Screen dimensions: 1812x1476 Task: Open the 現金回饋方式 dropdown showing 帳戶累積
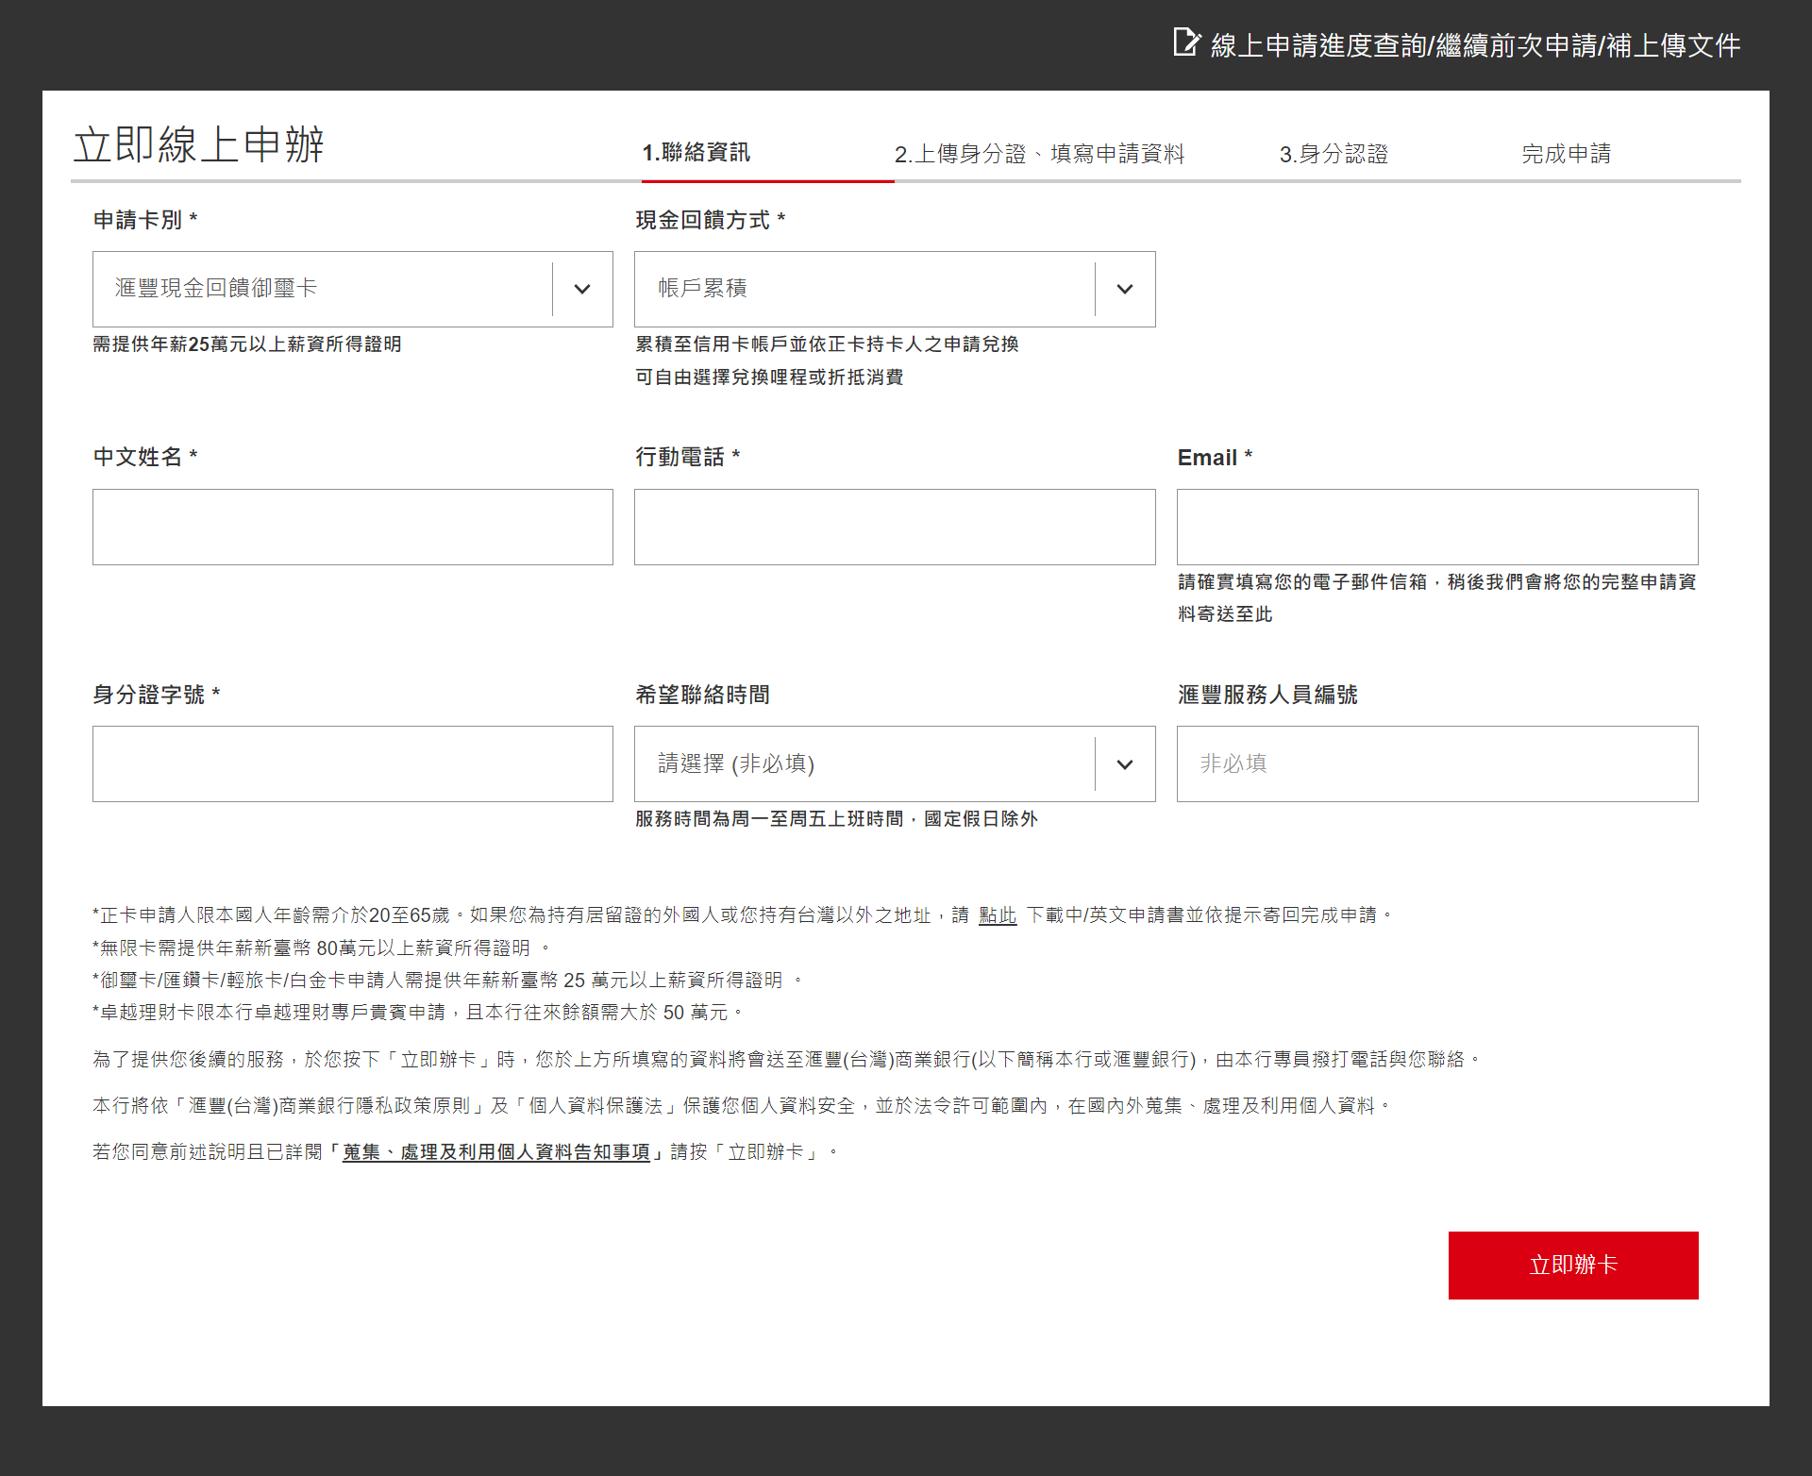895,289
